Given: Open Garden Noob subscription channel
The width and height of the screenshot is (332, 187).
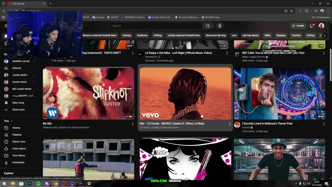Looking at the screenshot, I should tap(20, 82).
